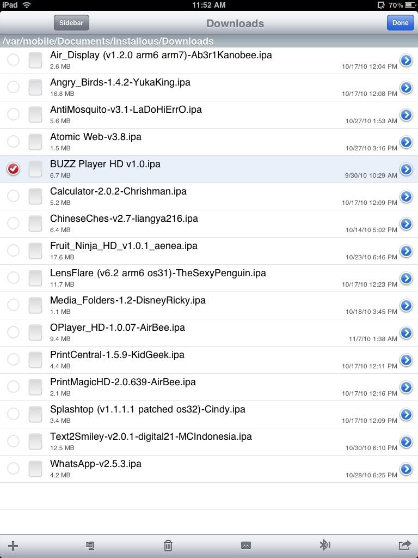This screenshot has height=558, width=418.
Task: Tap the trash can delete icon
Action: 168,545
